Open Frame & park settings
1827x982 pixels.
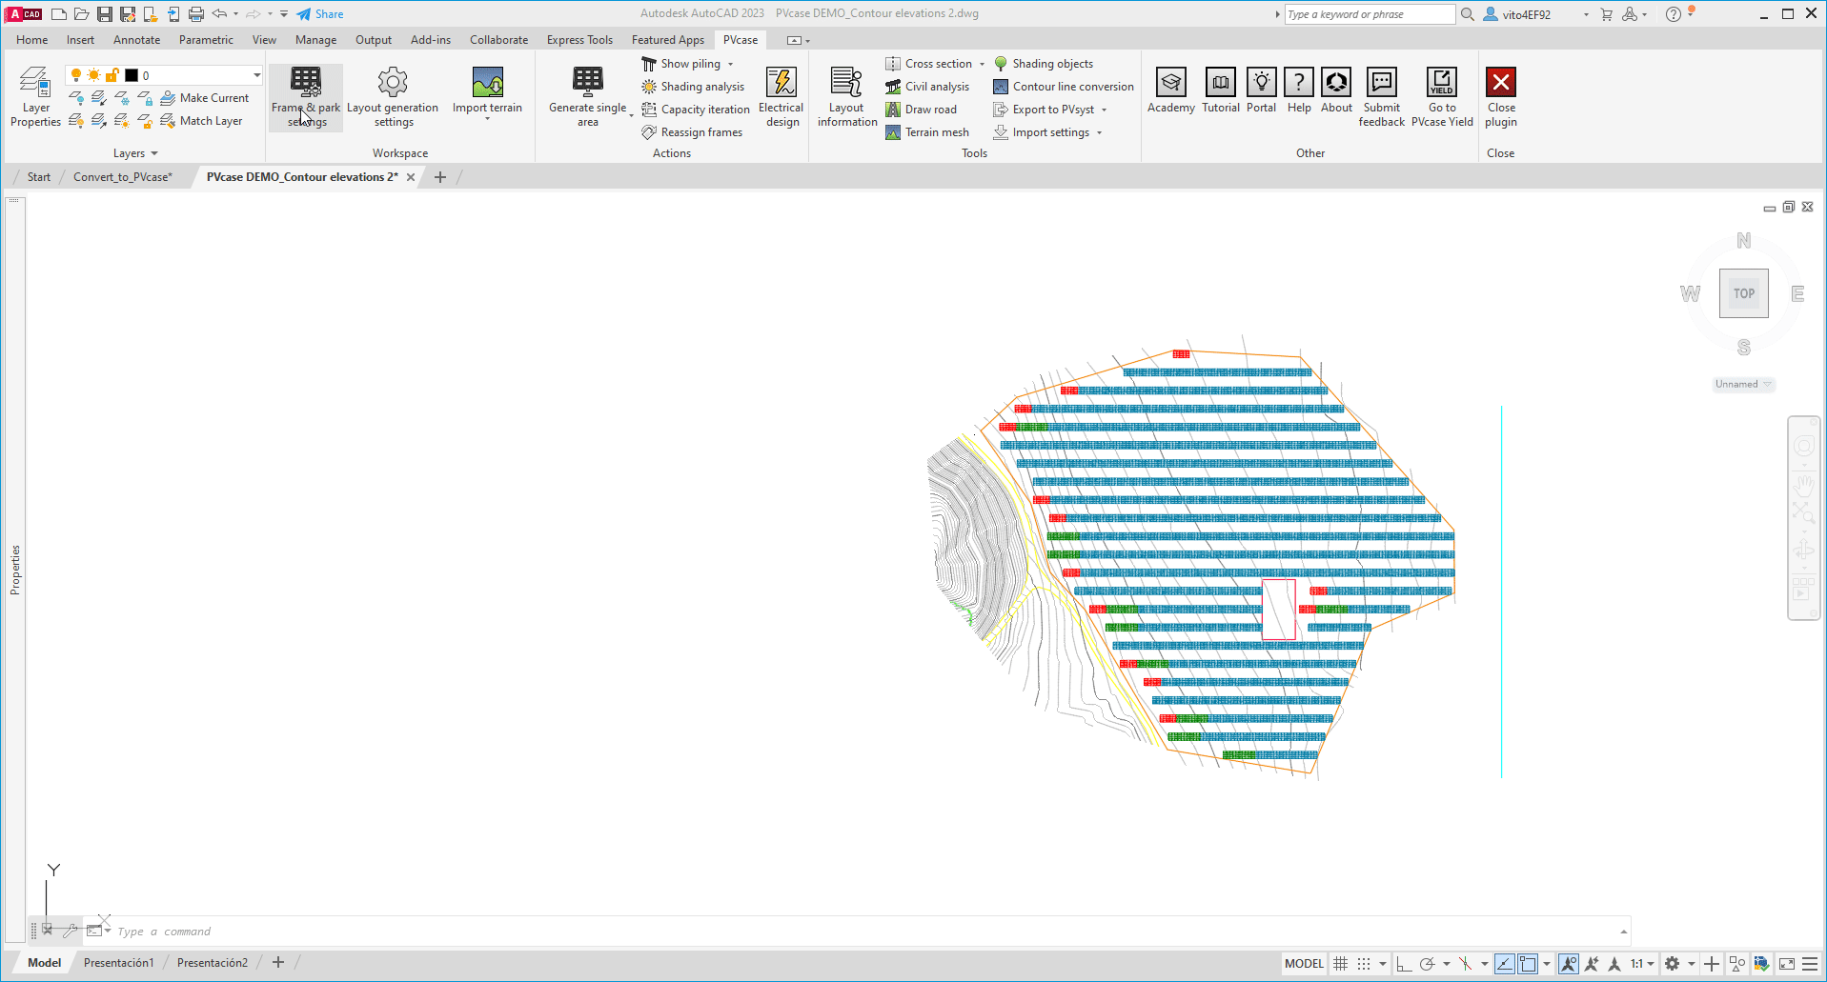[305, 96]
